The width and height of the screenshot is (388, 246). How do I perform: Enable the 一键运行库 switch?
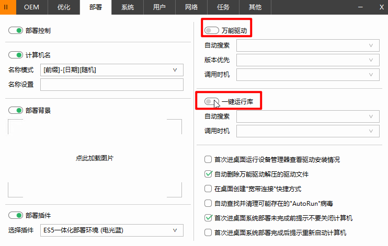click(212, 101)
